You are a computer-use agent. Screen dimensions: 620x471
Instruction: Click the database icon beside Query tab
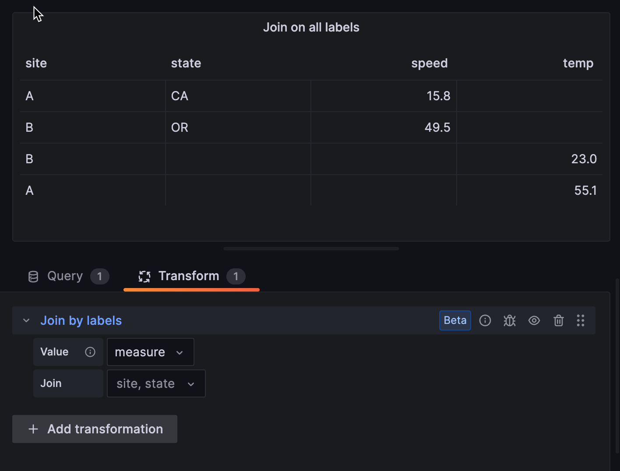coord(33,276)
